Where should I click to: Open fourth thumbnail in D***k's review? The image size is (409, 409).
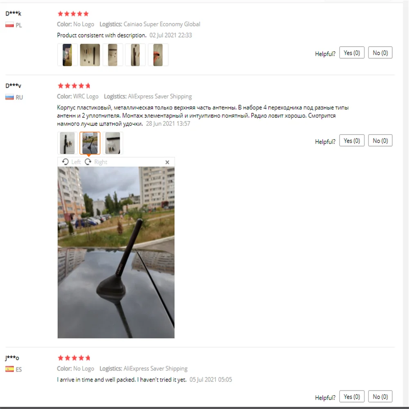(x=135, y=55)
